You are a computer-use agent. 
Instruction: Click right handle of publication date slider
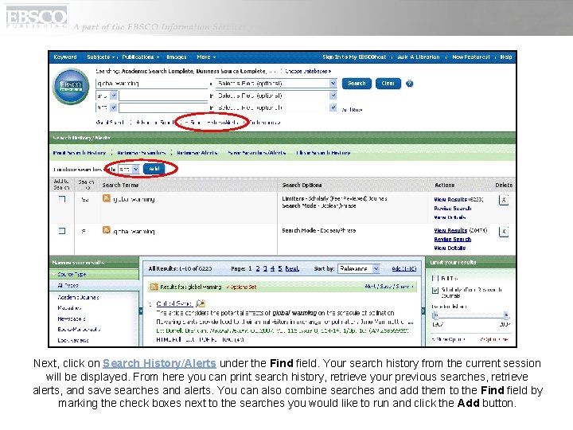(506, 315)
